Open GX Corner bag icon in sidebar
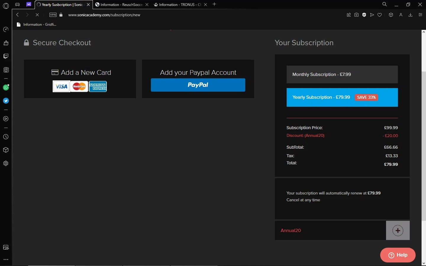The image size is (426, 266). coord(6,43)
